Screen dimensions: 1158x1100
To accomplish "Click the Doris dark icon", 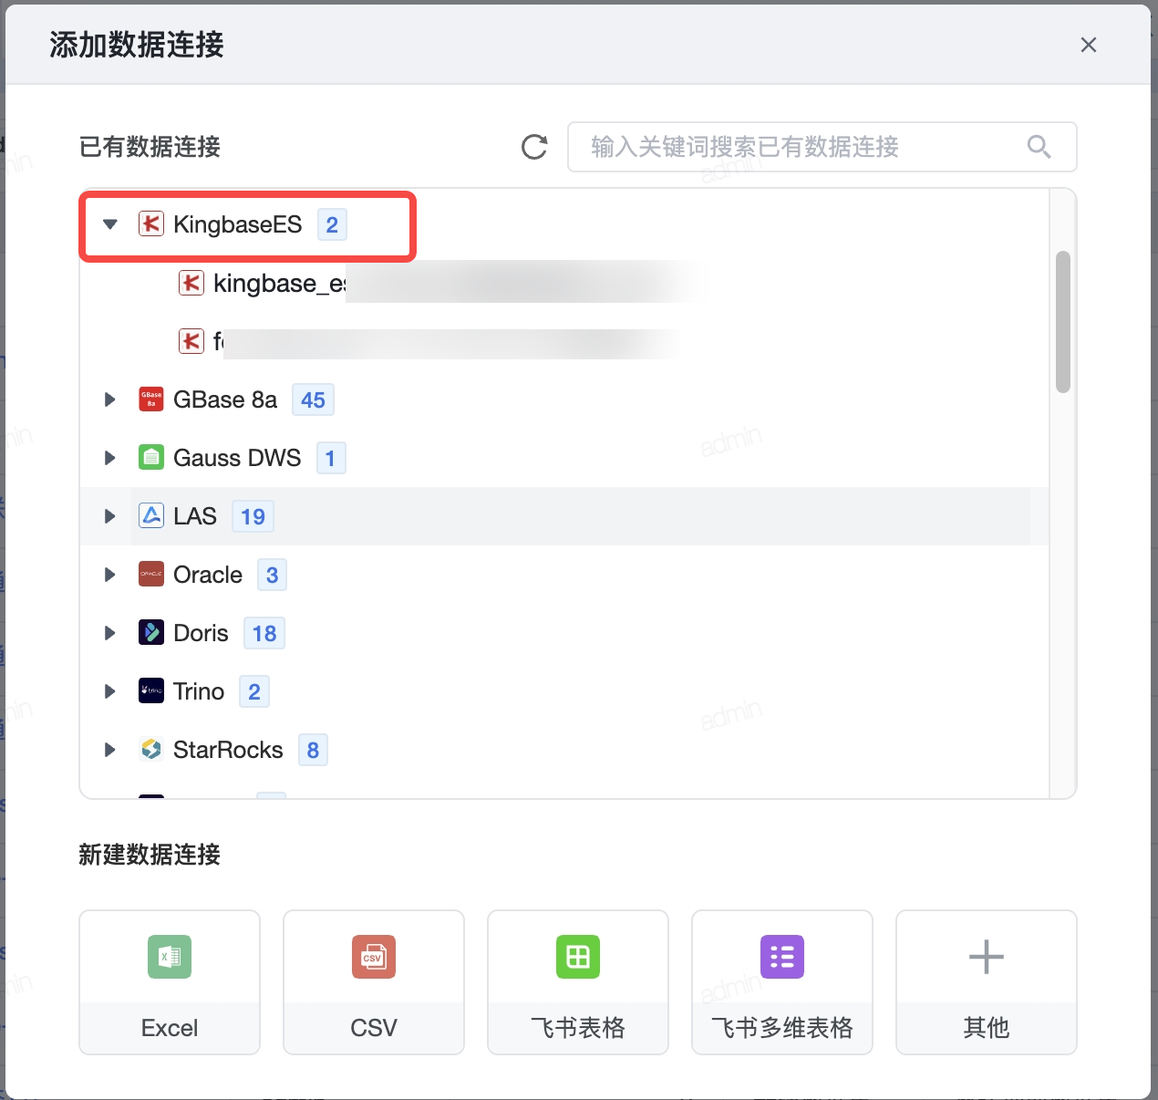I will tap(151, 633).
